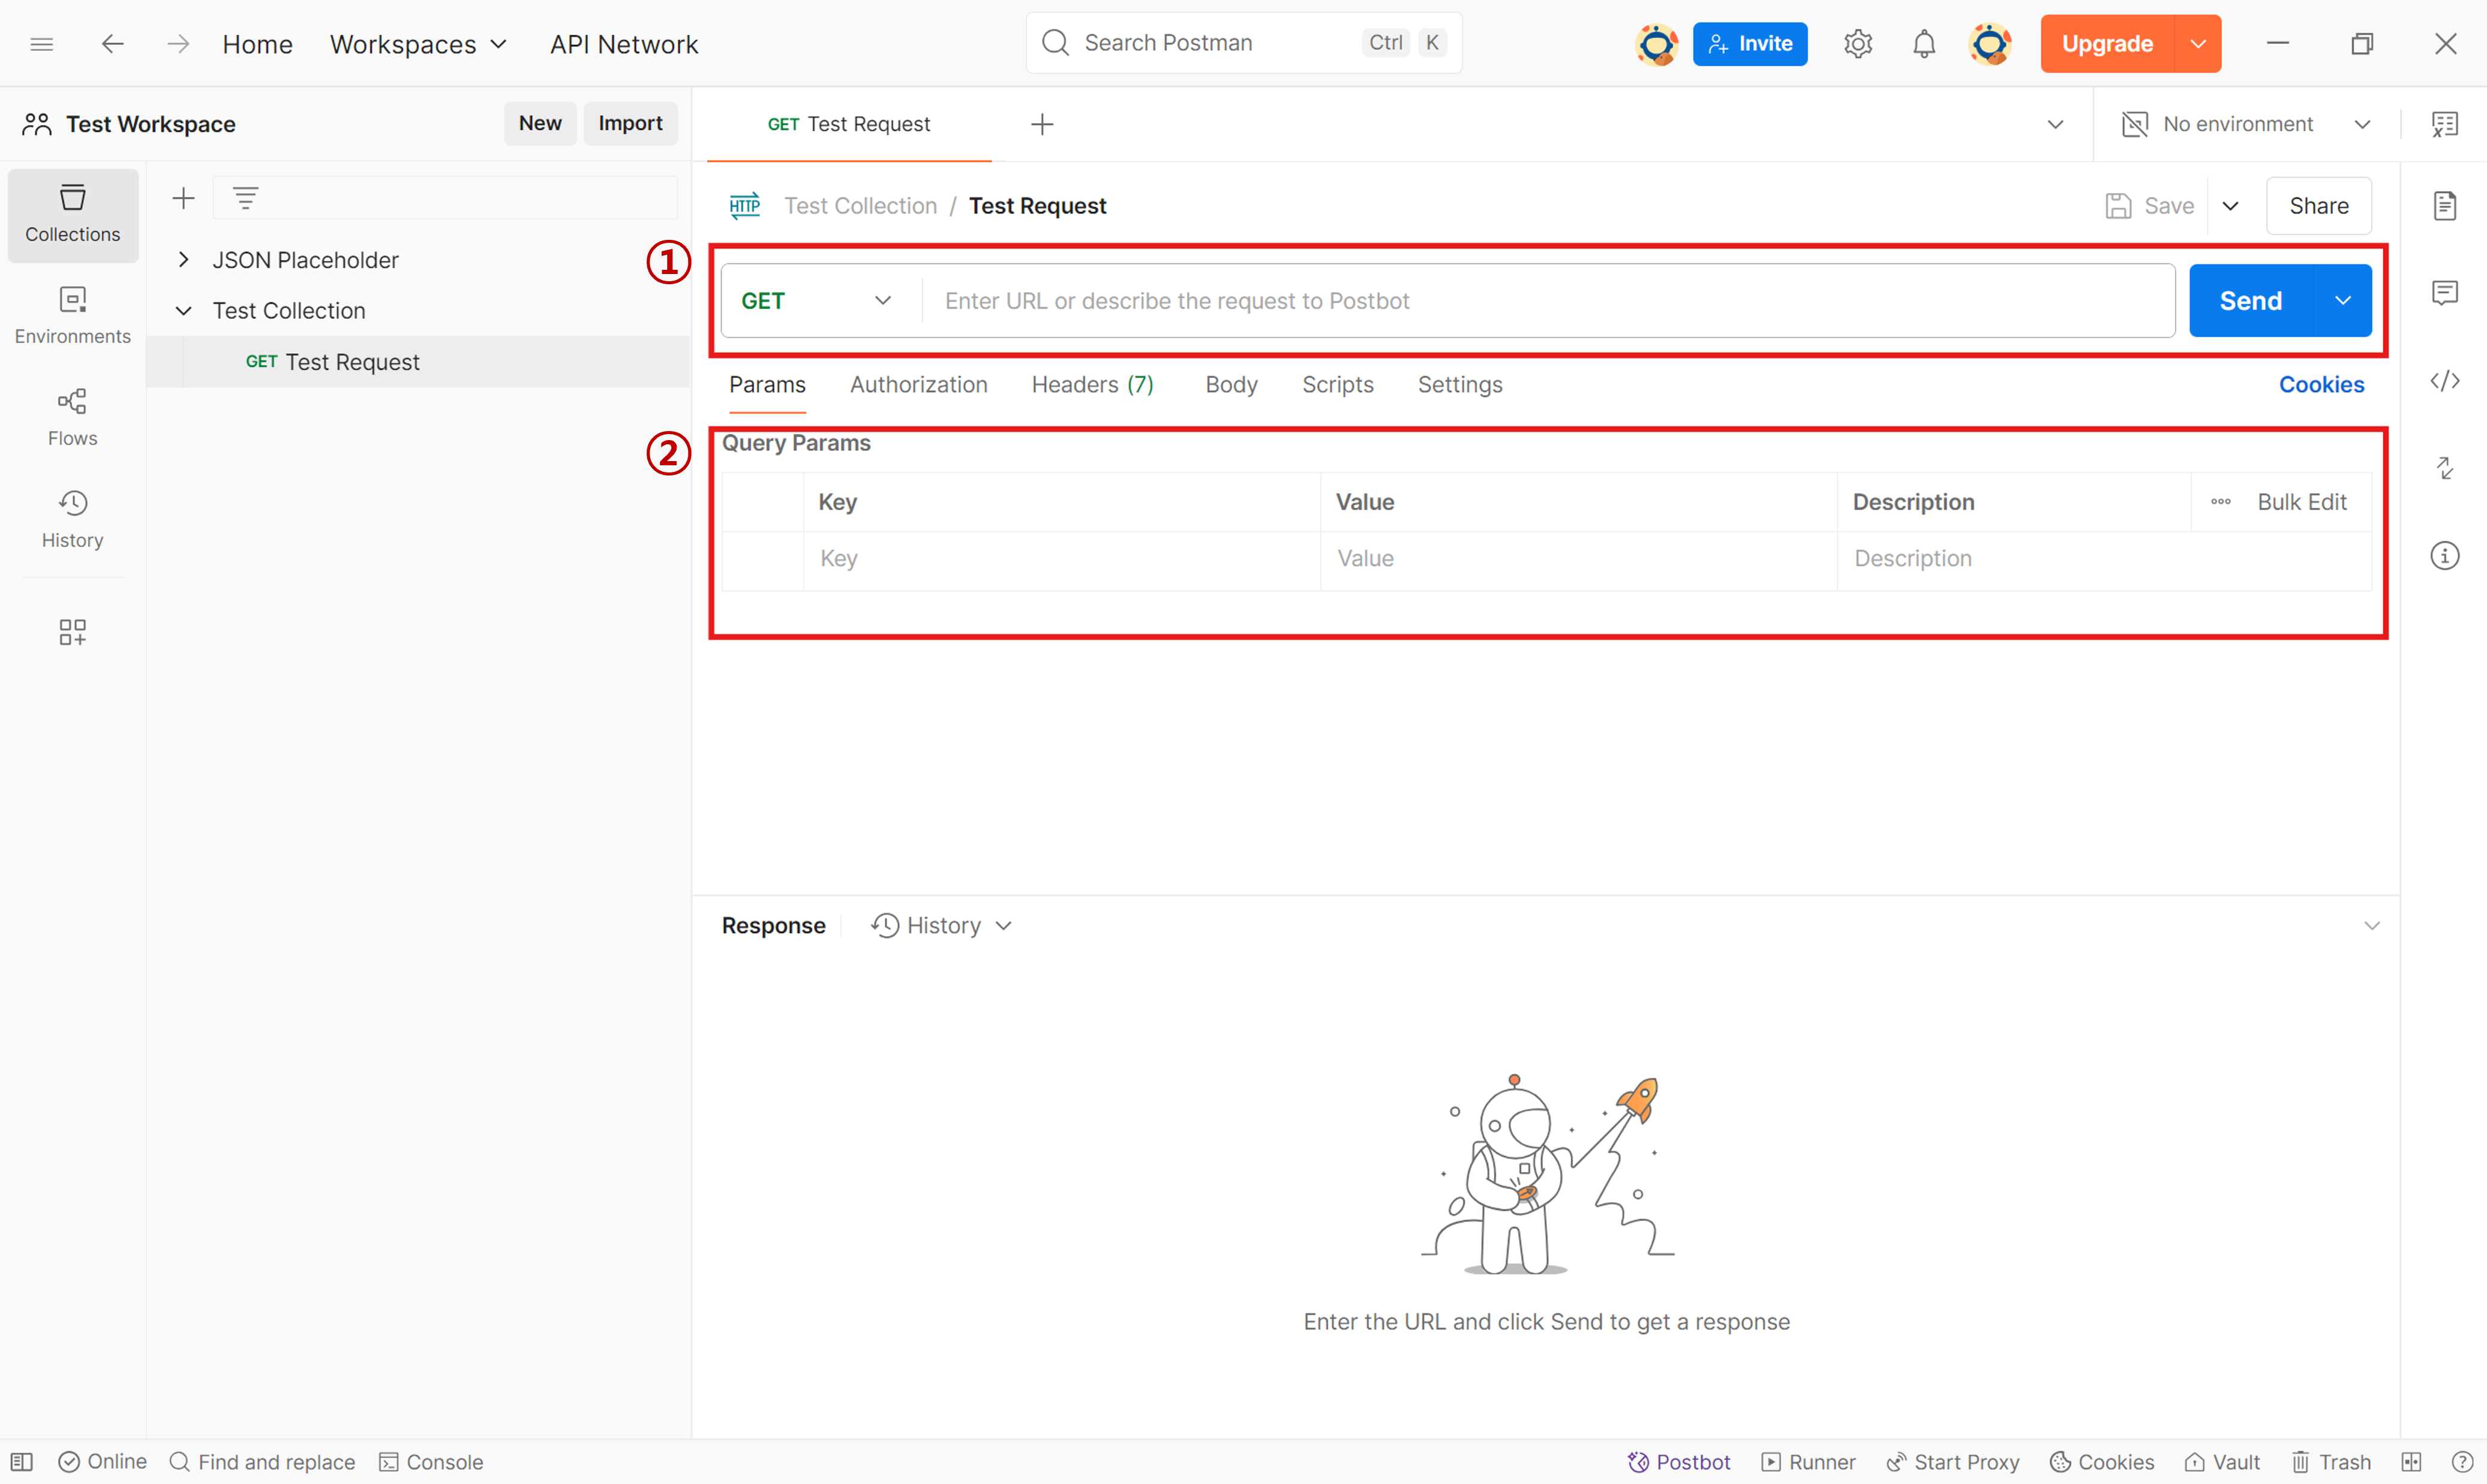The width and height of the screenshot is (2487, 1484).
Task: Click the team avatar left of Invite
Action: click(1657, 44)
